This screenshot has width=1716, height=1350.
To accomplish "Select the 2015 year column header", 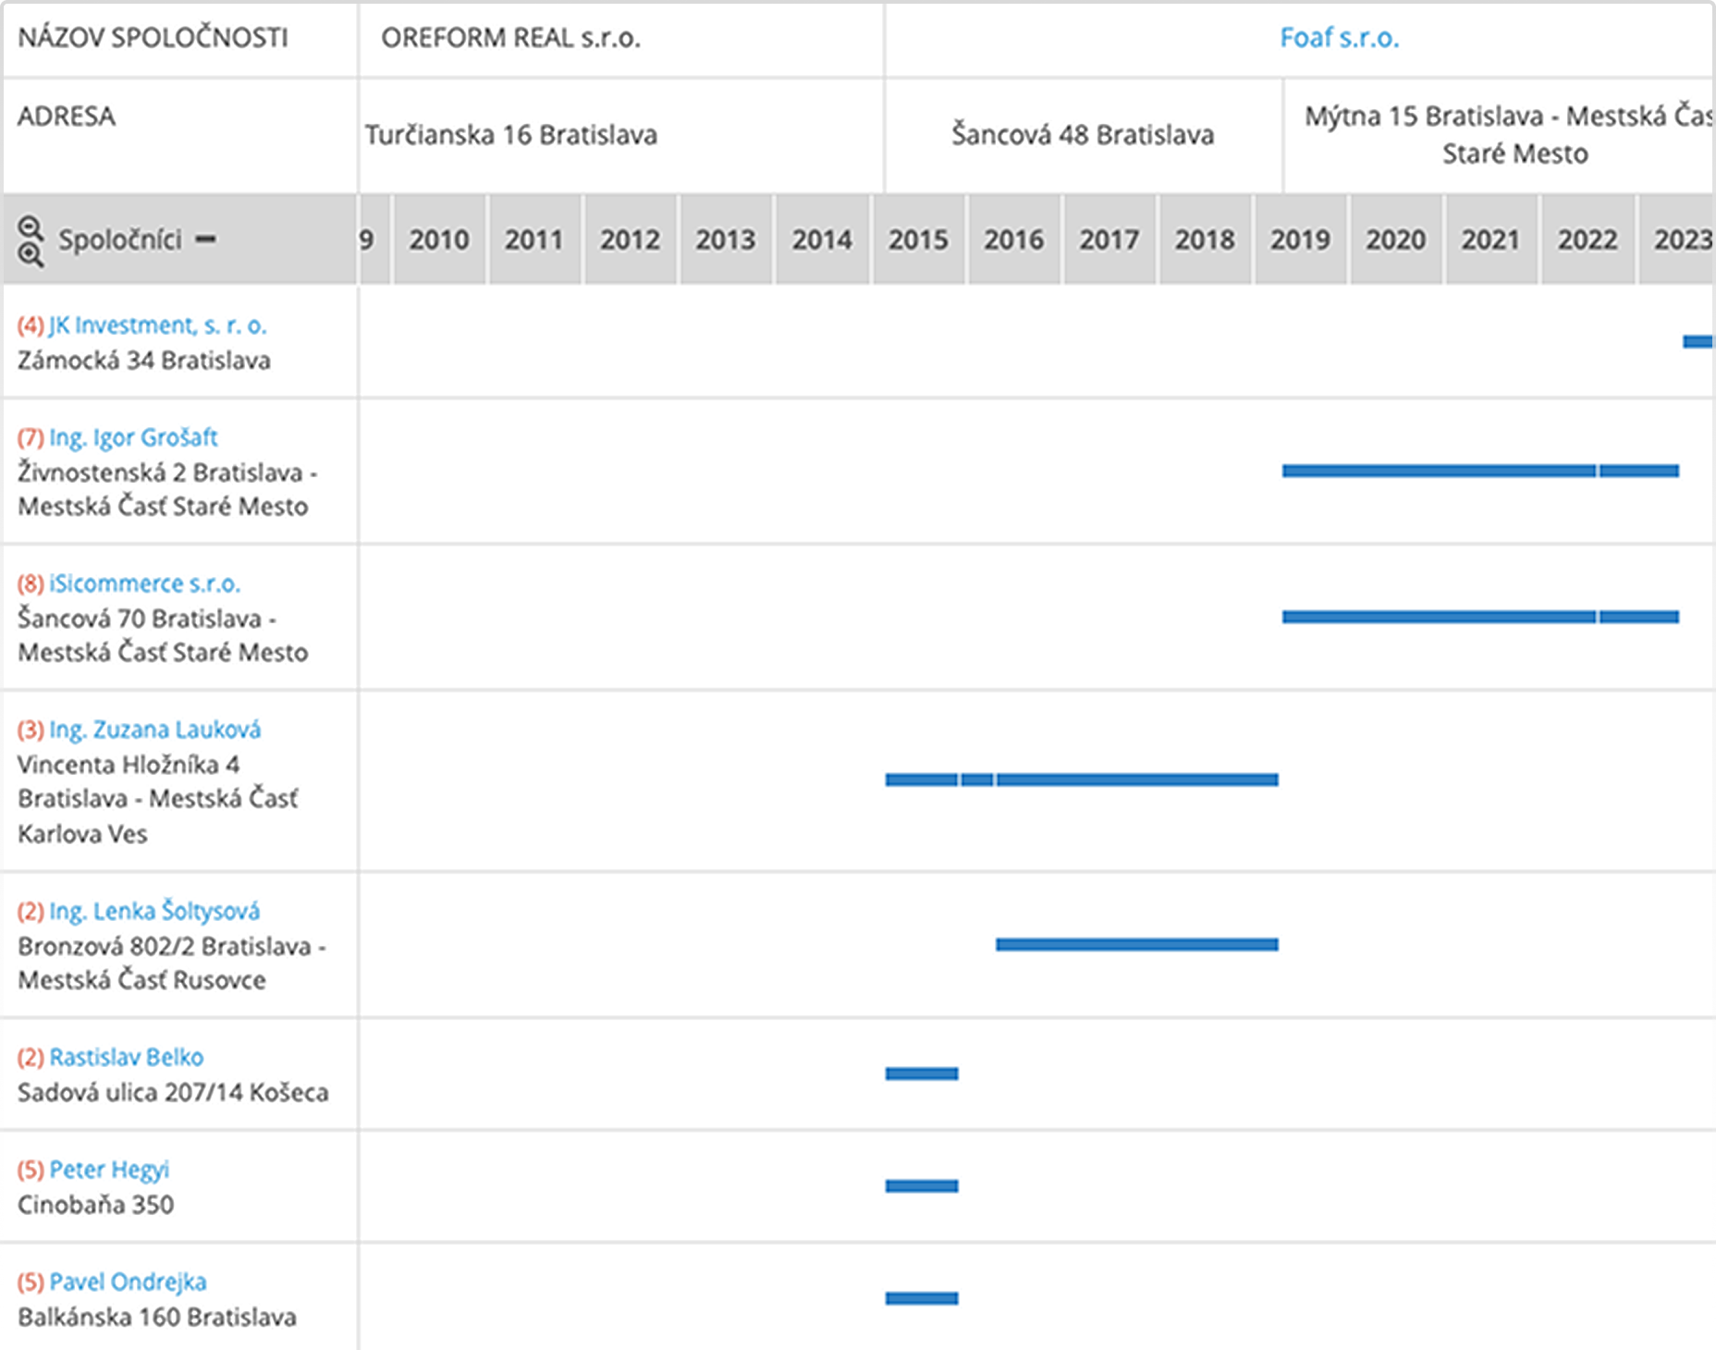I will point(918,239).
